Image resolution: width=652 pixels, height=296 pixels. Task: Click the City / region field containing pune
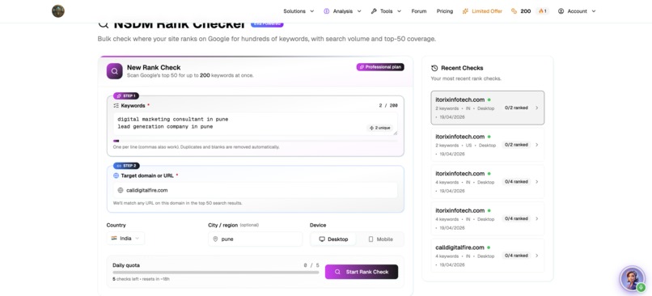coord(256,239)
